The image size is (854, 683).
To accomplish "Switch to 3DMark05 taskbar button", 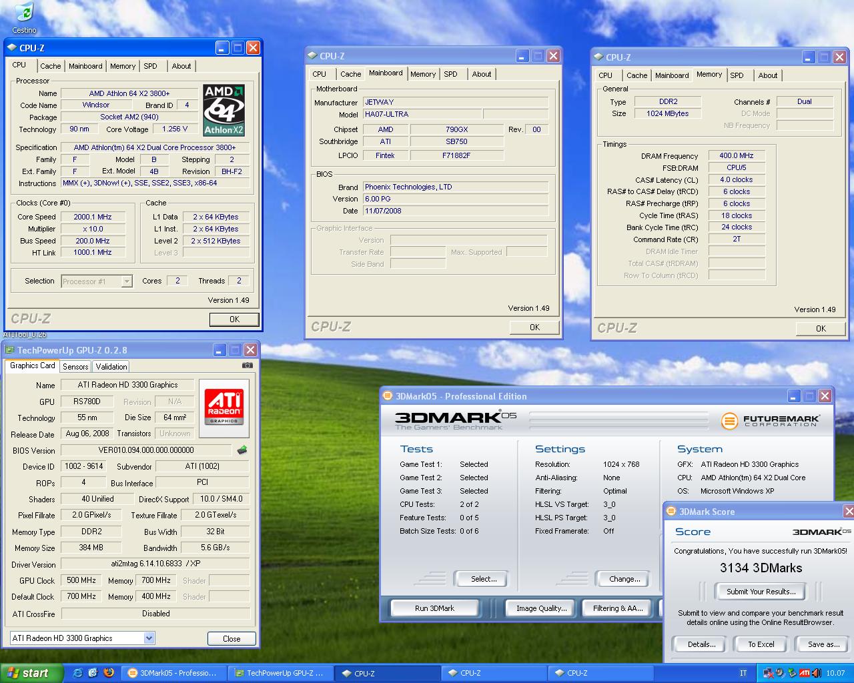I will pos(174,673).
